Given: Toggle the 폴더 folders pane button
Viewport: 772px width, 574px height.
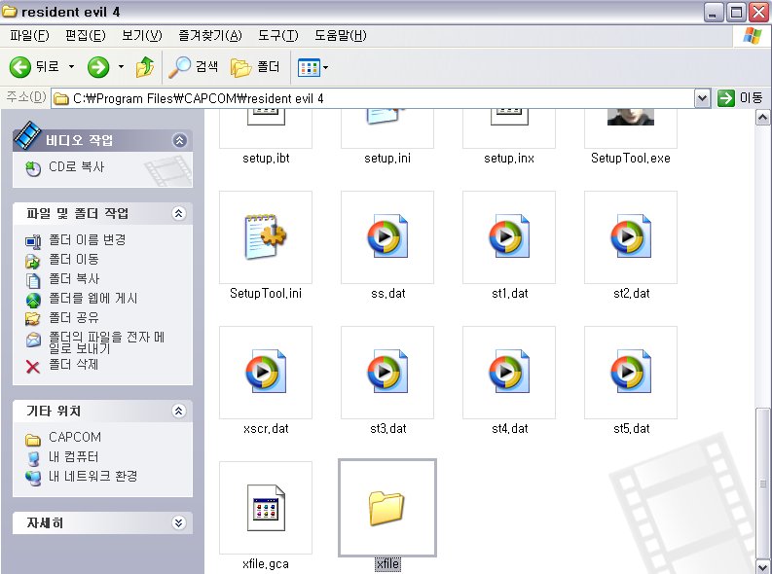Looking at the screenshot, I should (255, 67).
